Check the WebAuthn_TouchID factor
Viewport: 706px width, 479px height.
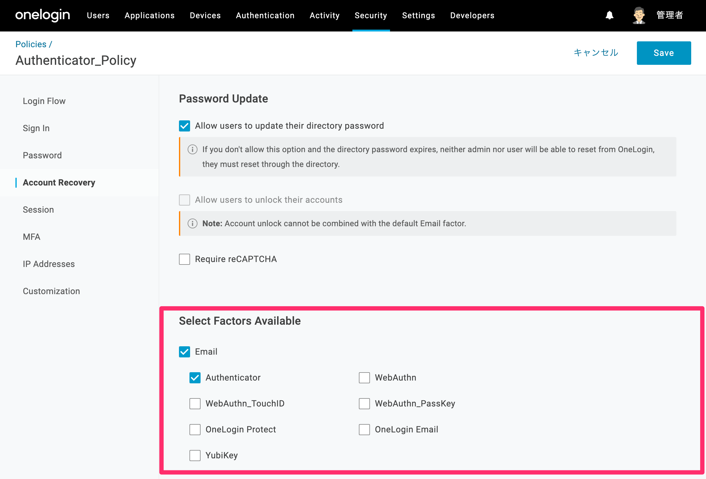point(195,404)
